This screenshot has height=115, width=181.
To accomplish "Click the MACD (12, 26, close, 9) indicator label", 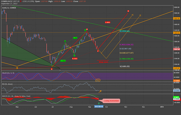I will pos(16,96).
